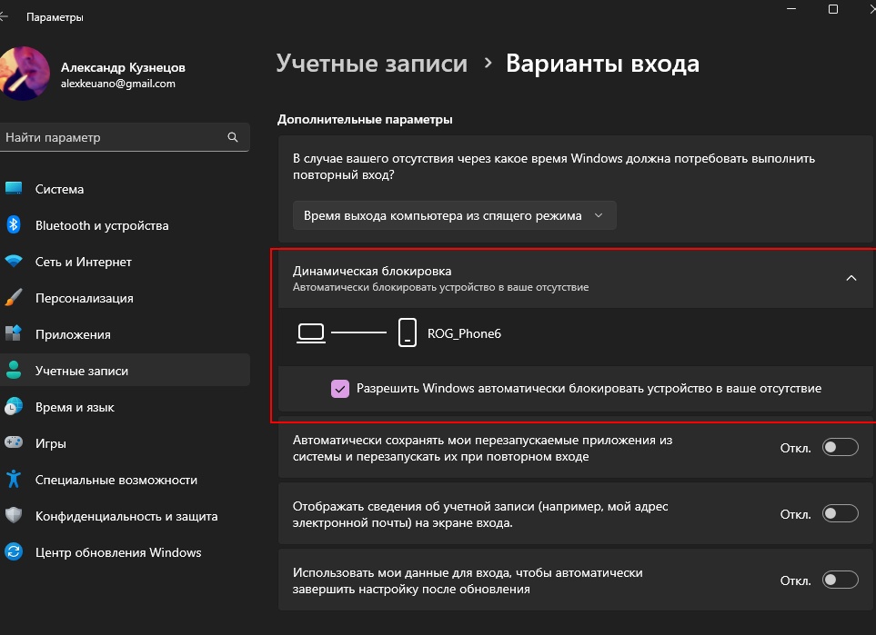876x635 pixels.
Task: Click the laptop icon in dynamic lock
Action: coord(311,333)
